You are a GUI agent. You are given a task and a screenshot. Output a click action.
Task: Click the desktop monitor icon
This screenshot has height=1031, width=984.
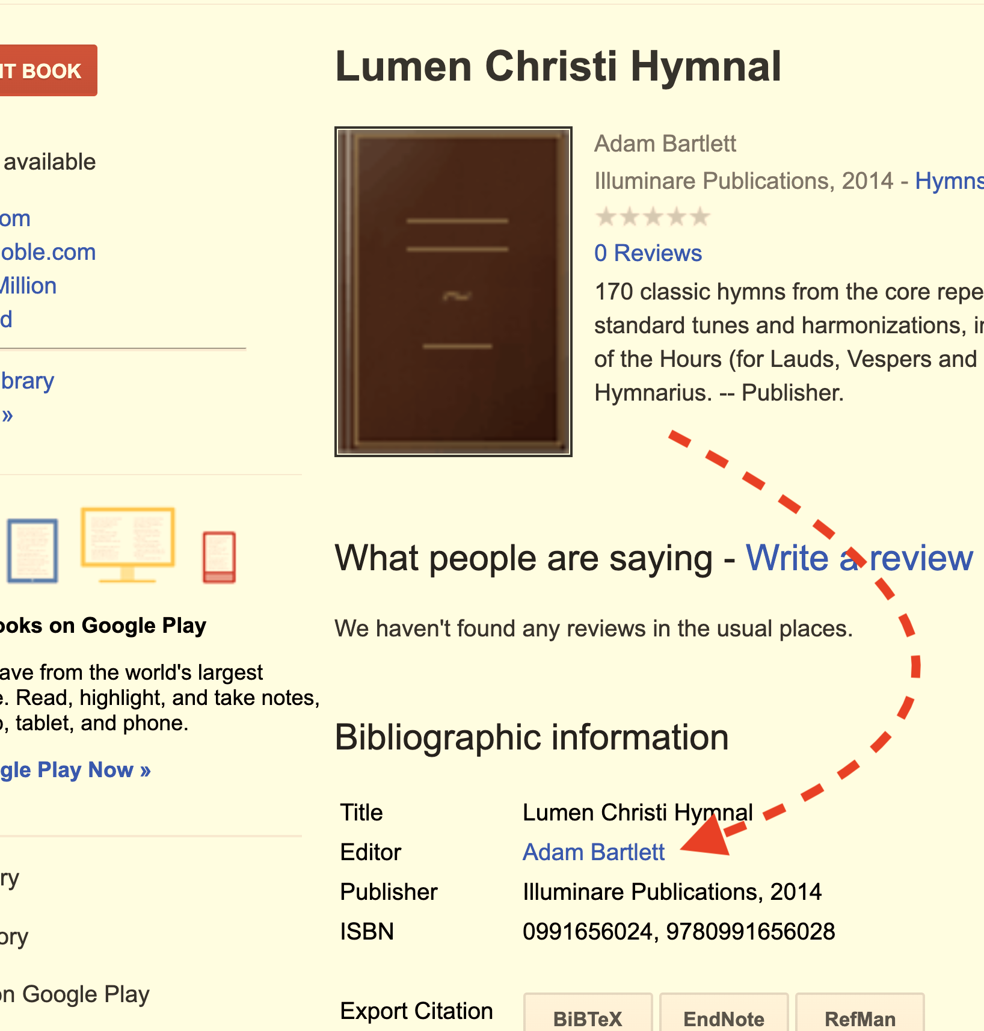coord(128,545)
